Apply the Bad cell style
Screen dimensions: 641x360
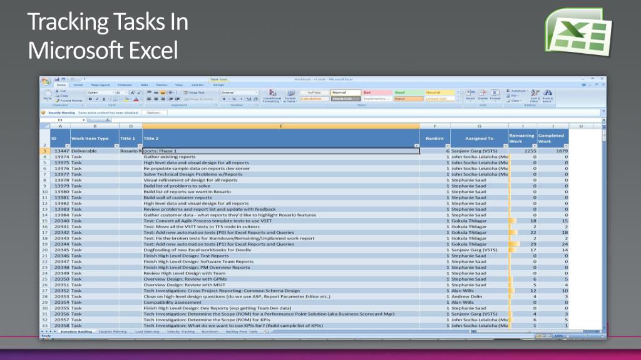(x=377, y=92)
